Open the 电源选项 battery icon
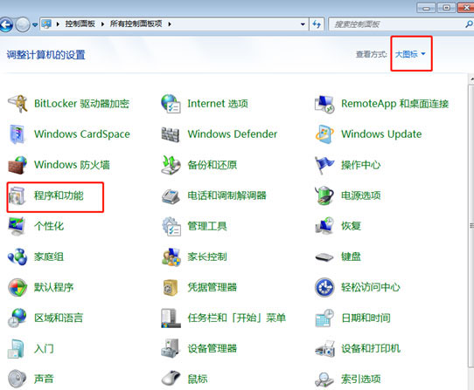 324,195
